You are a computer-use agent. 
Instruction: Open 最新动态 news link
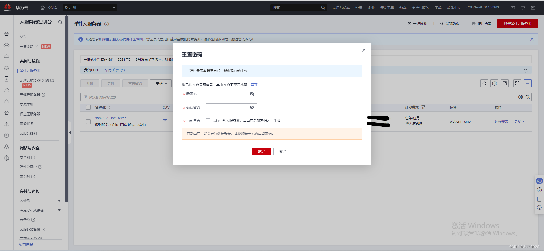(x=450, y=24)
